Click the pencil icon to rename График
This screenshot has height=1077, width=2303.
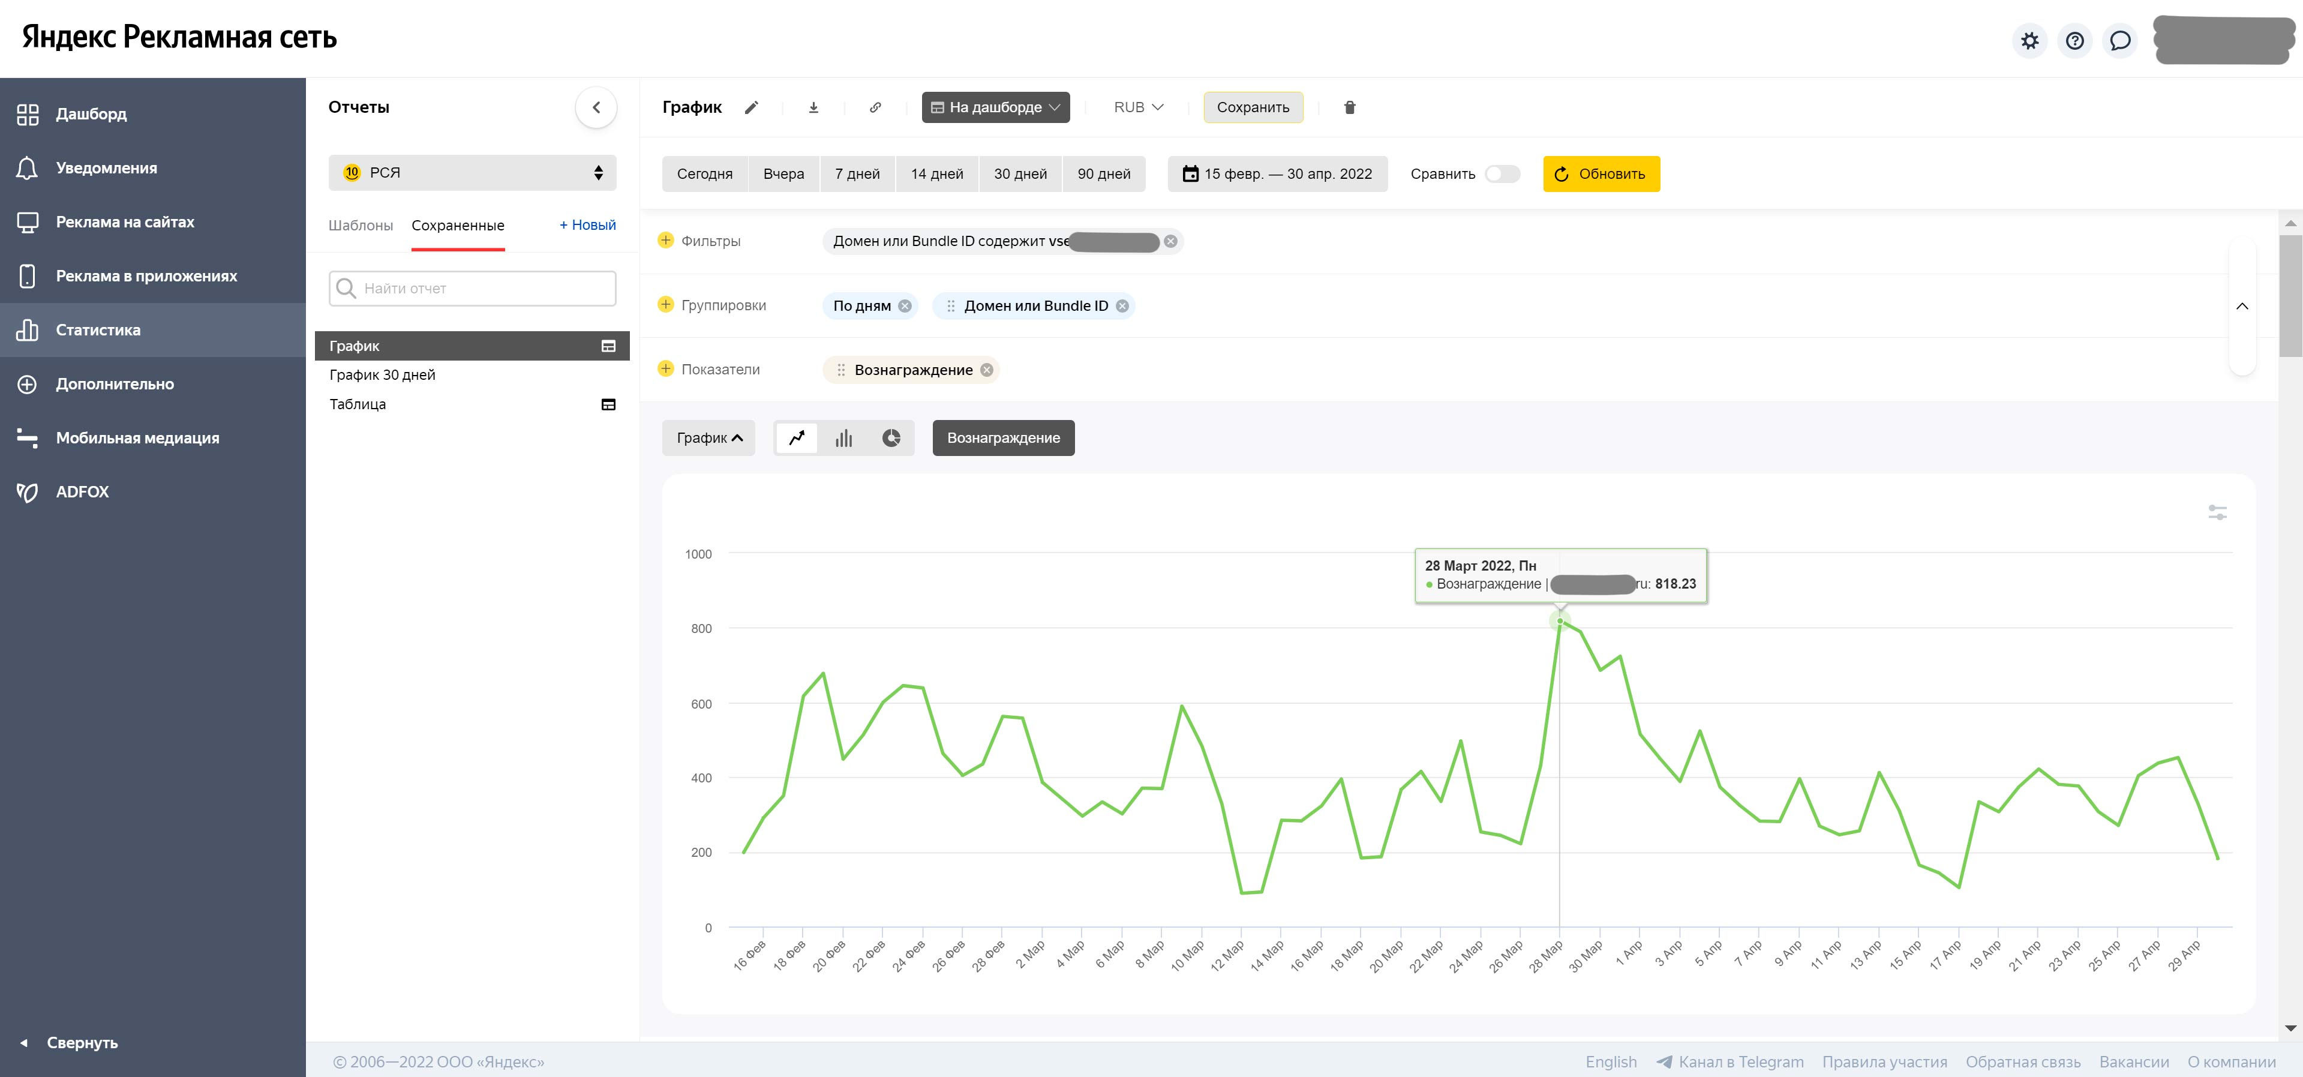tap(752, 107)
